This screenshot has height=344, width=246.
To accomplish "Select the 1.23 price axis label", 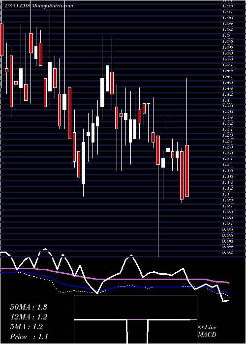I will [227, 153].
